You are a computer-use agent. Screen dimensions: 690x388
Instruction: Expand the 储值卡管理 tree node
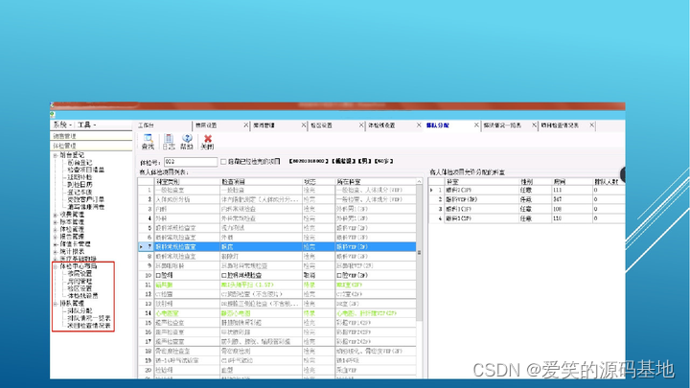click(56, 244)
